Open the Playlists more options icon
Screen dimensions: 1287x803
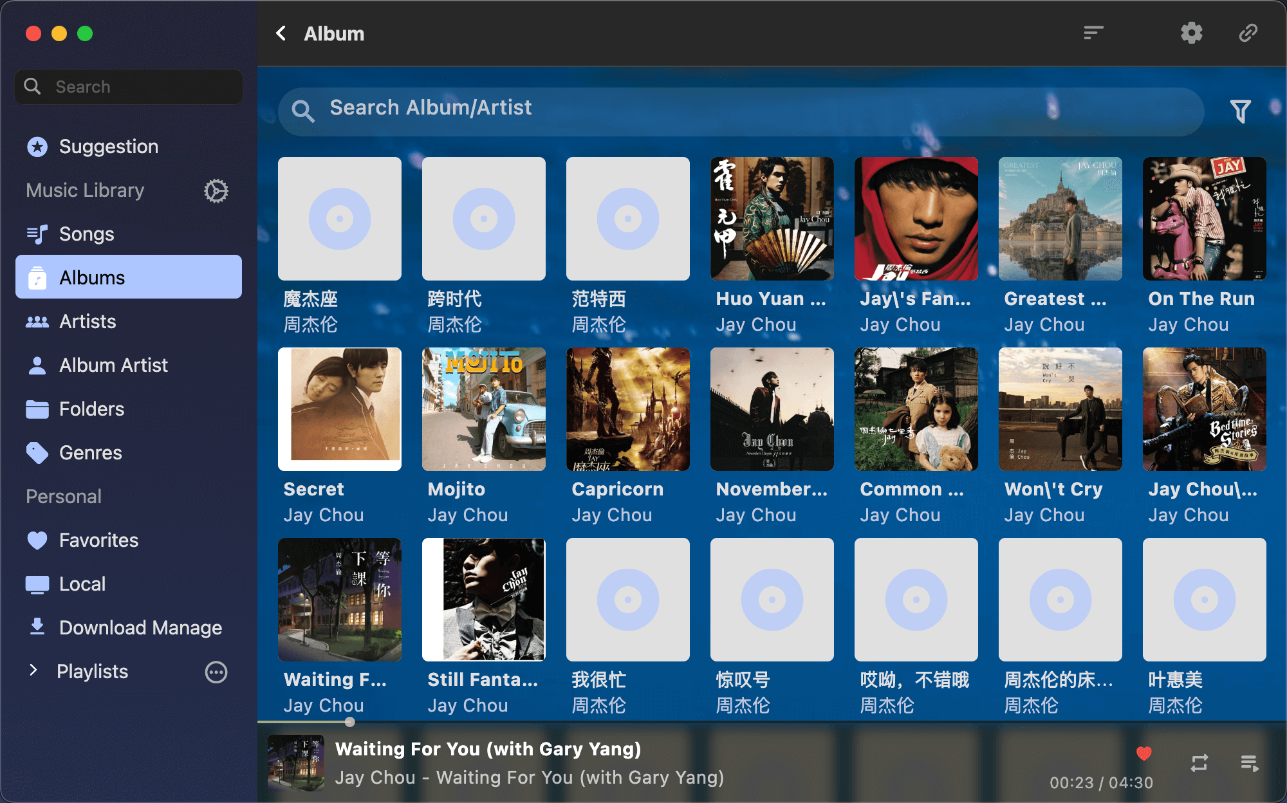click(x=216, y=672)
